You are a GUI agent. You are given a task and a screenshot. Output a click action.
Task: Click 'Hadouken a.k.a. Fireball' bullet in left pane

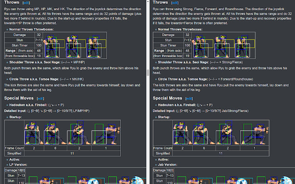[29, 105]
